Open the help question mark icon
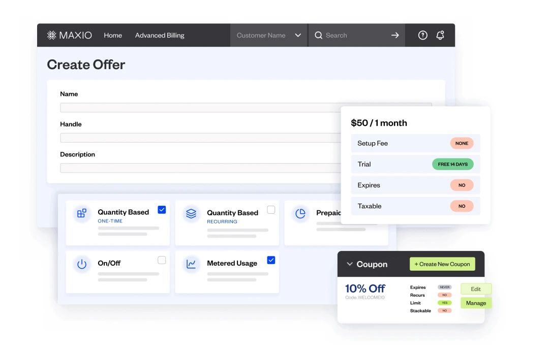This screenshot has height=355, width=549. click(422, 35)
